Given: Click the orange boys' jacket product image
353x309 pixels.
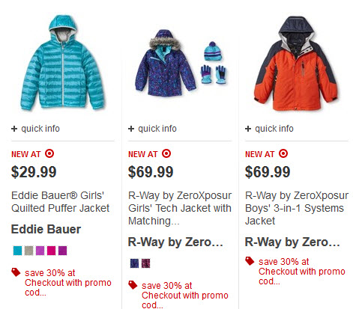Looking at the screenshot, I should [296, 64].
